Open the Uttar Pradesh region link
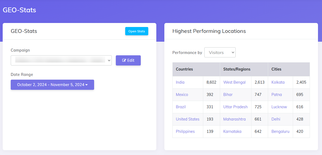 [x=235, y=107]
